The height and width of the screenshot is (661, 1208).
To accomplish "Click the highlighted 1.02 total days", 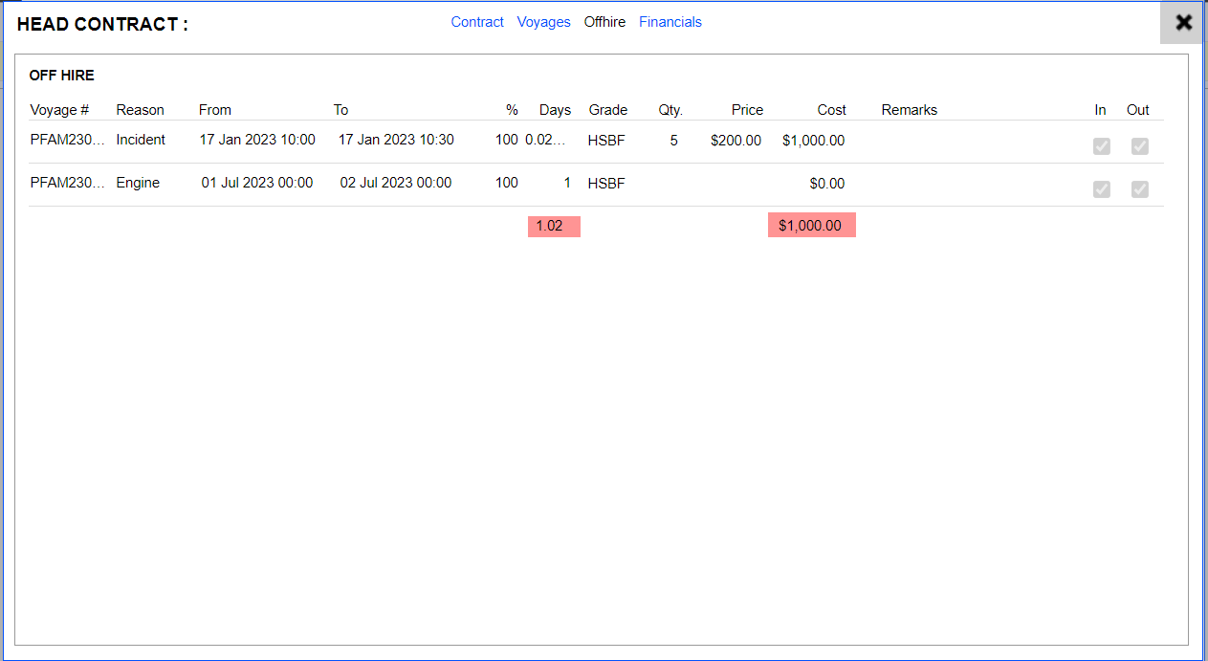I will coord(554,226).
